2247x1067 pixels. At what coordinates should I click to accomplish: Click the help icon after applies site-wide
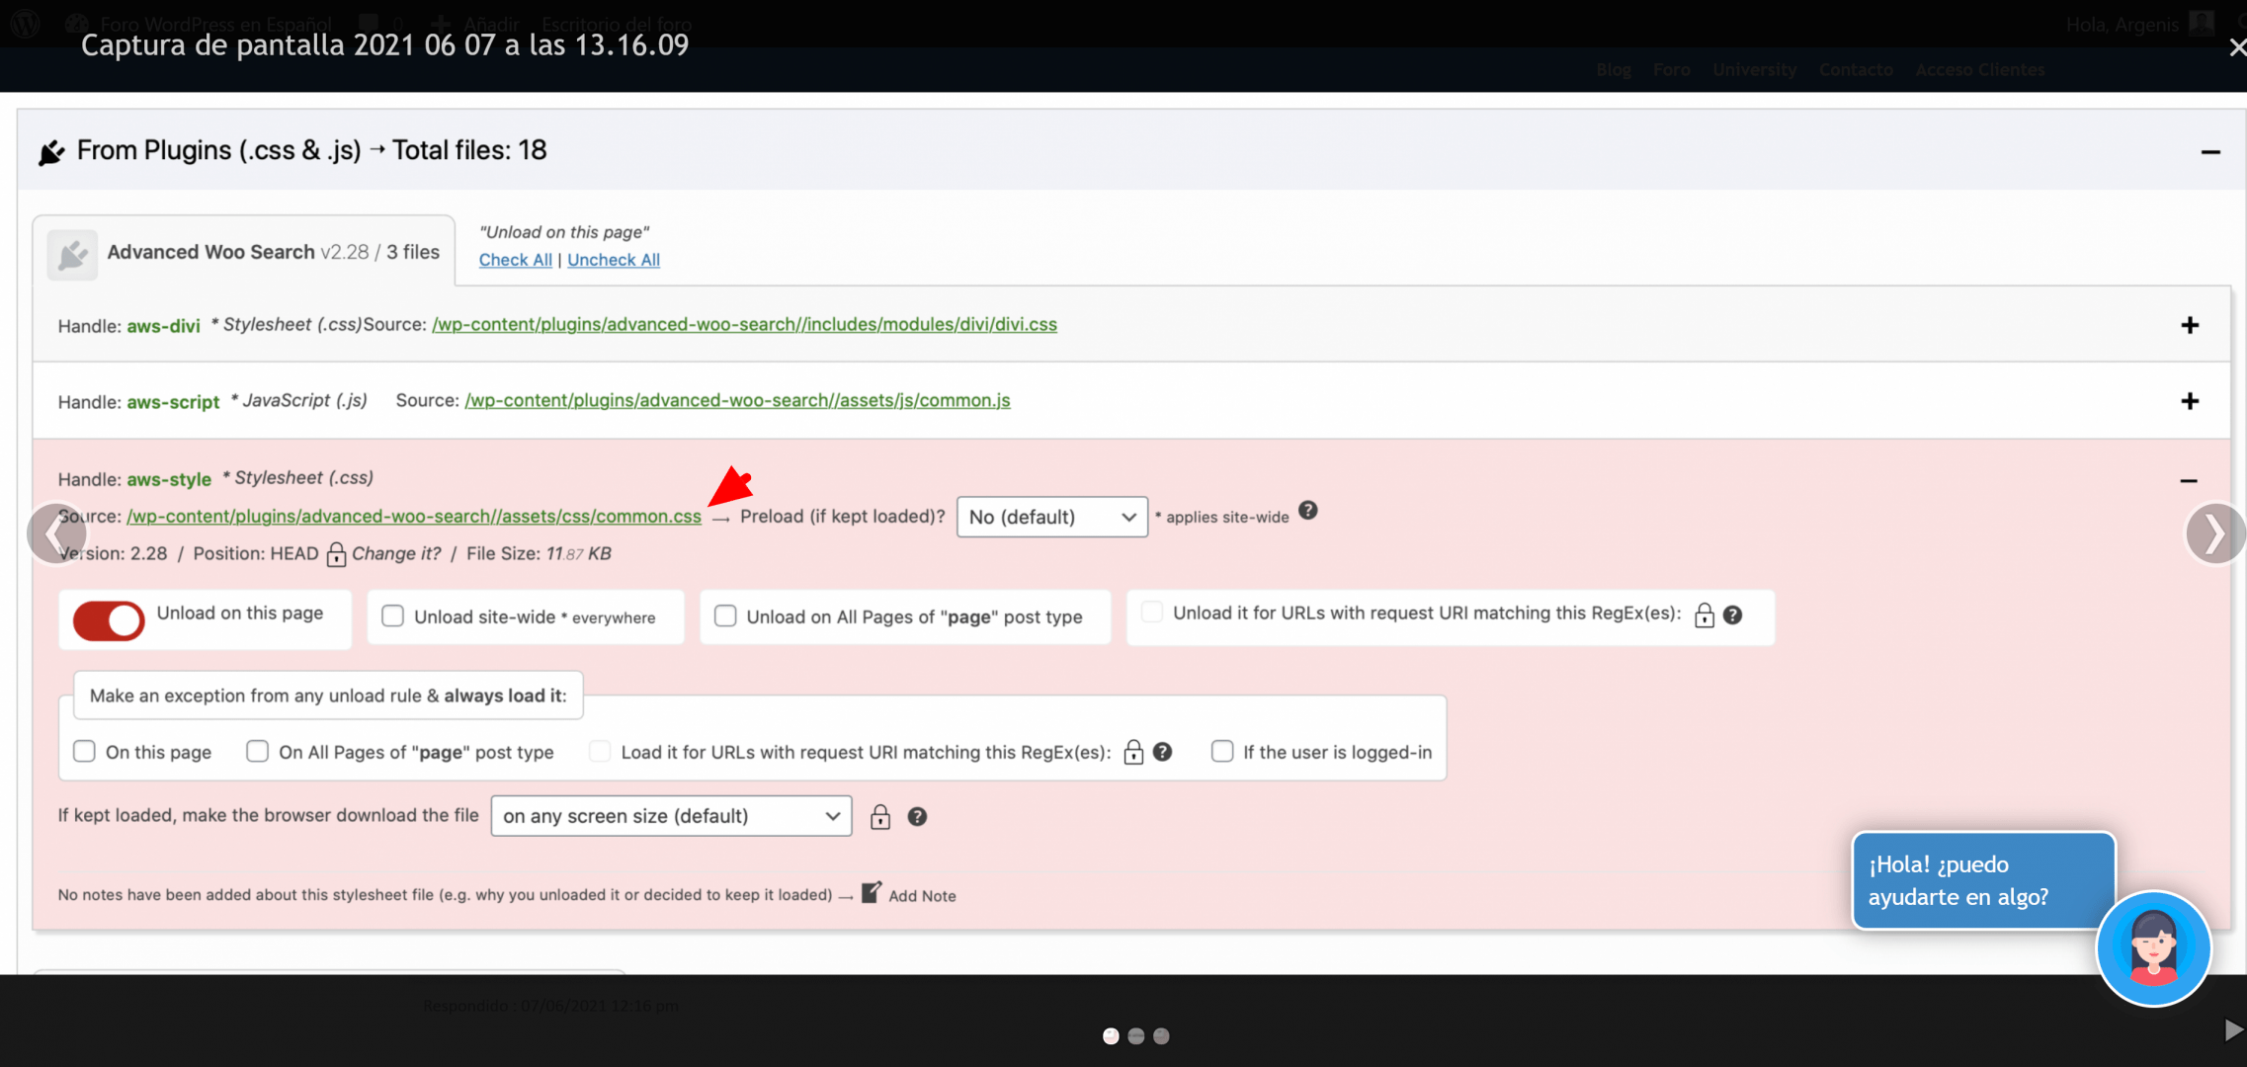click(x=1307, y=511)
